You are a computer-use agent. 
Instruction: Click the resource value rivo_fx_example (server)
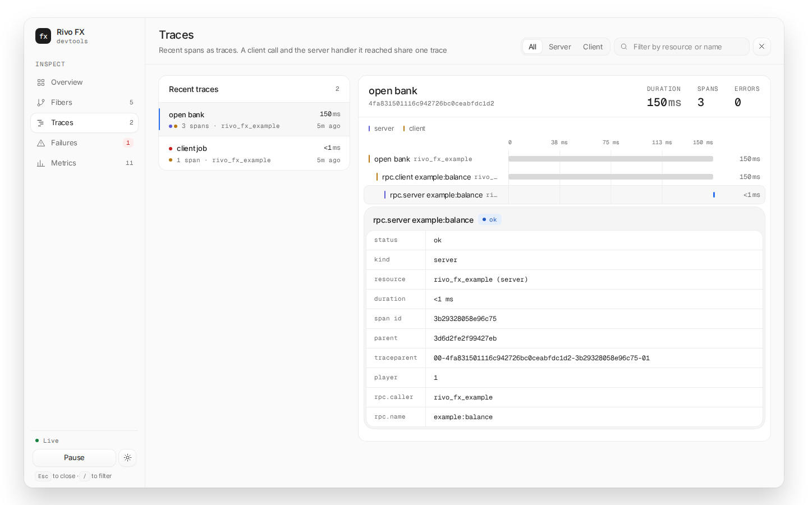481,279
